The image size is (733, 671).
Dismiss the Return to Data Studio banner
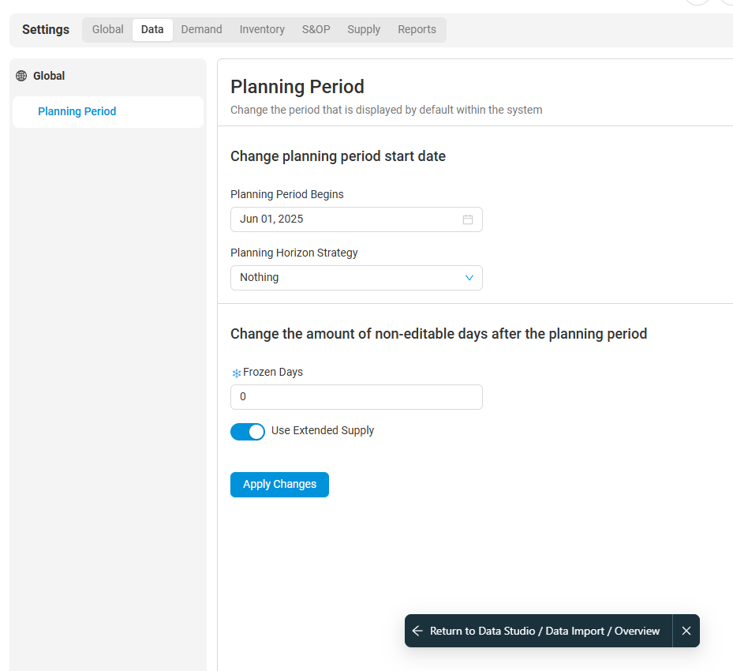[686, 631]
